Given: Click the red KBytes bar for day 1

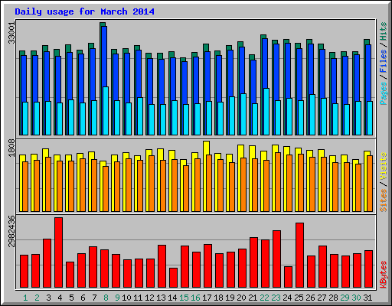Looking at the screenshot, I should [x=24, y=272].
